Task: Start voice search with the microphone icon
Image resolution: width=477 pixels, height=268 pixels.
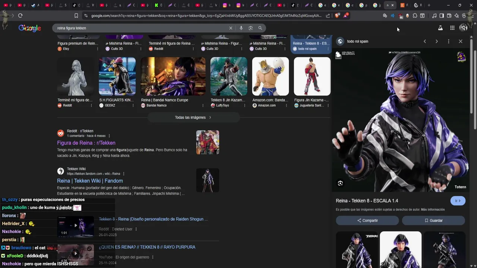Action: [x=241, y=28]
